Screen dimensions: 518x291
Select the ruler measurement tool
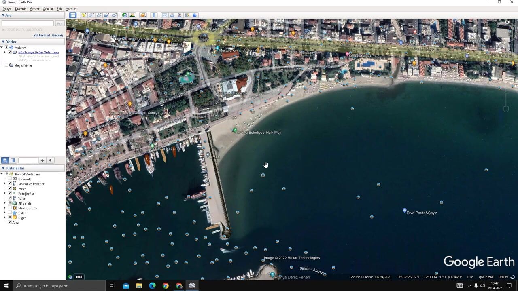click(154, 15)
